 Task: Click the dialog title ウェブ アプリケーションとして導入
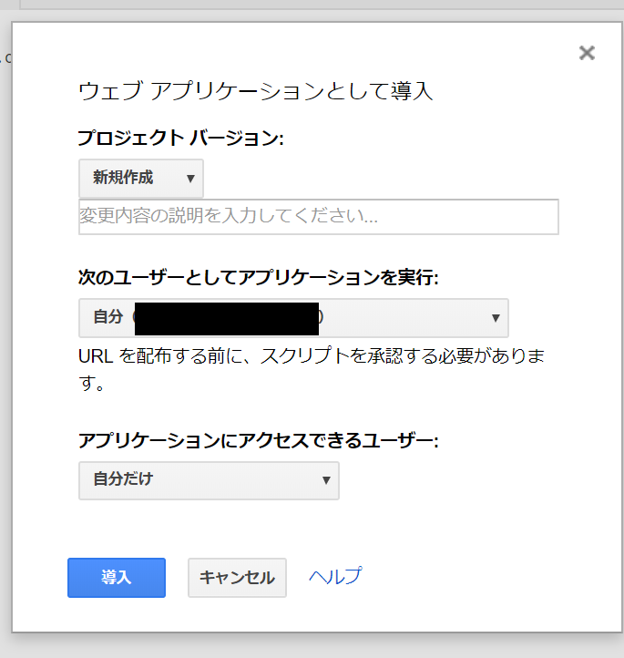pos(255,91)
